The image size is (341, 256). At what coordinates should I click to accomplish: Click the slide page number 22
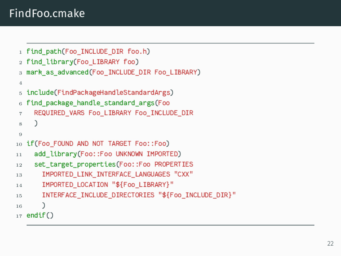click(x=330, y=243)
